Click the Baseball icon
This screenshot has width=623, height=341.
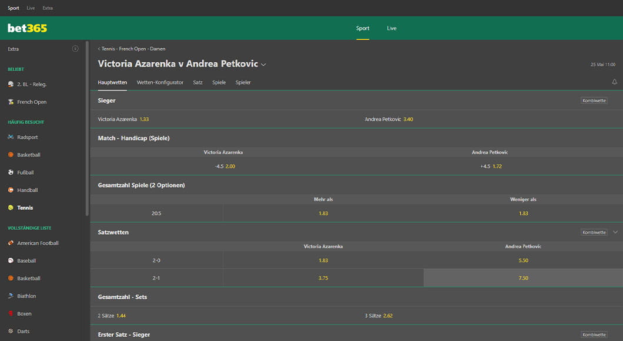[x=11, y=260]
